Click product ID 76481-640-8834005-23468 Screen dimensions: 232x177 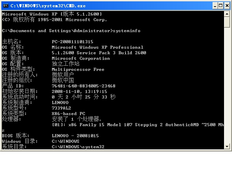coord(83,86)
